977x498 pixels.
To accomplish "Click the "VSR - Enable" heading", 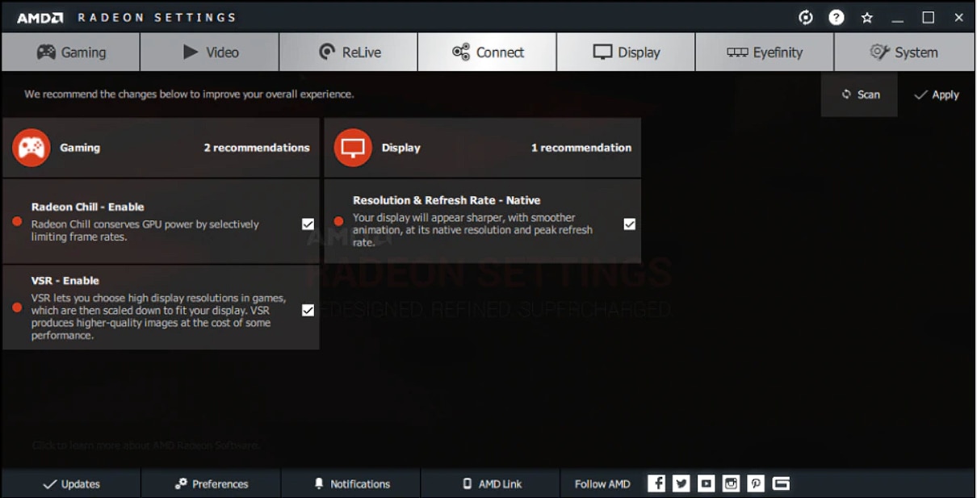I will point(65,281).
